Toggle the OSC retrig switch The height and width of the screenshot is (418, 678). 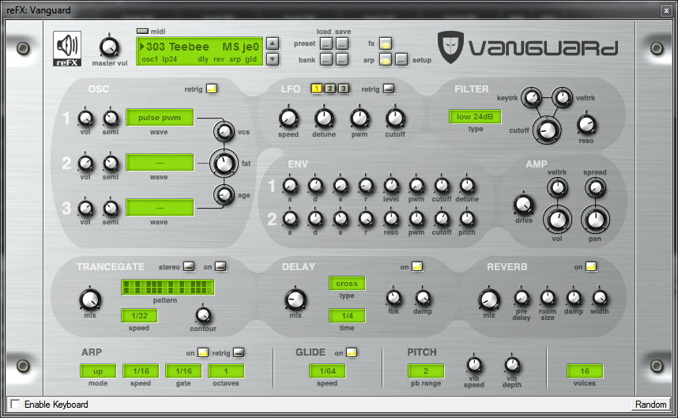(x=211, y=89)
